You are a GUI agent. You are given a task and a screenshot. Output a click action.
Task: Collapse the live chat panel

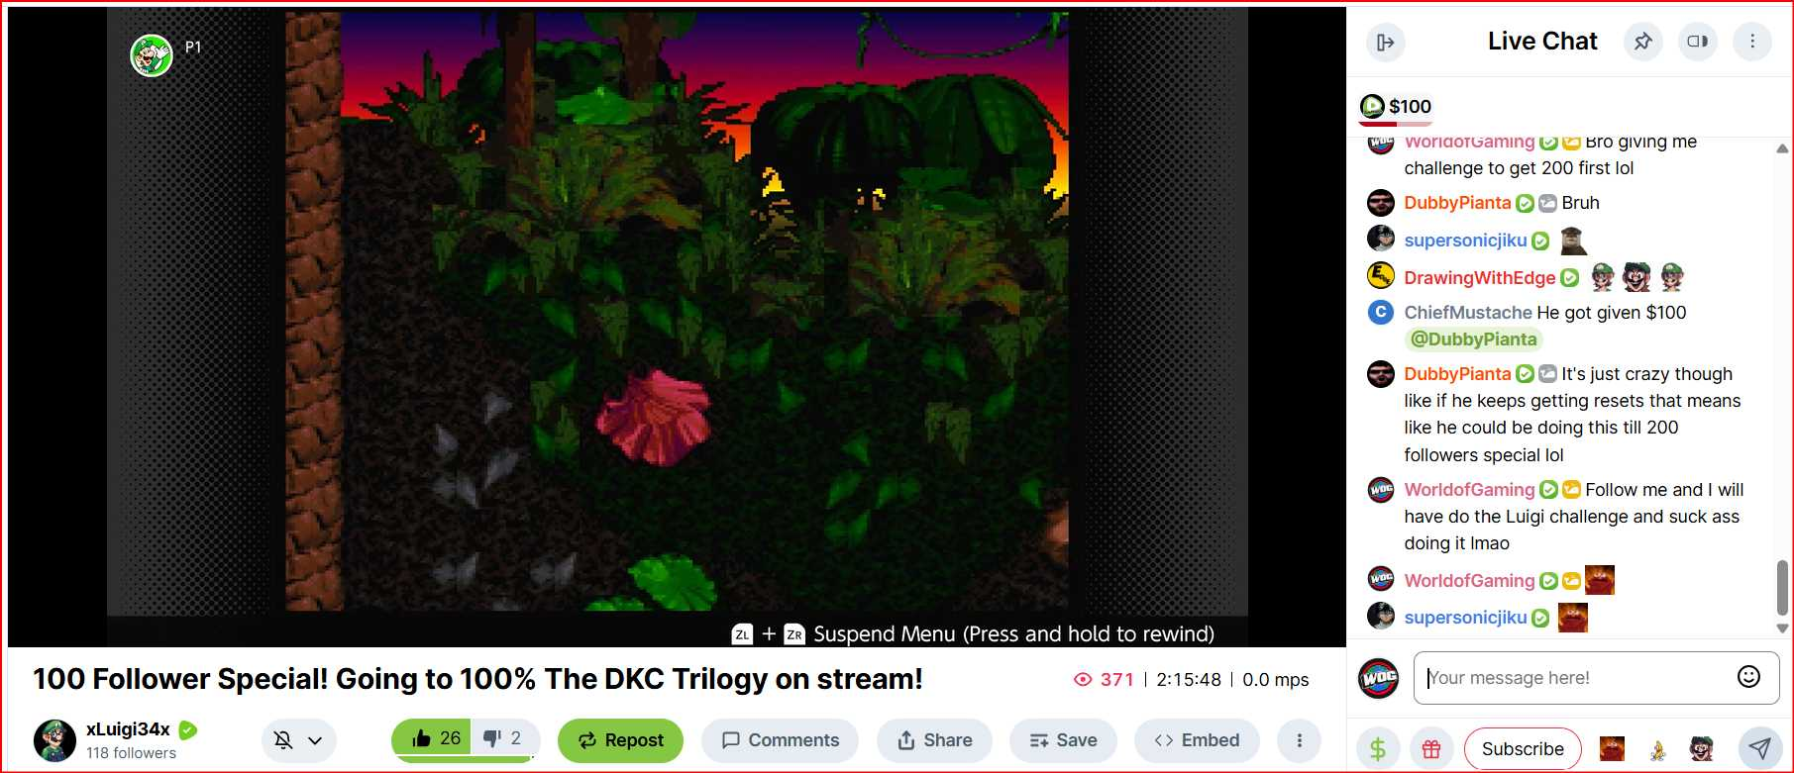1385,42
